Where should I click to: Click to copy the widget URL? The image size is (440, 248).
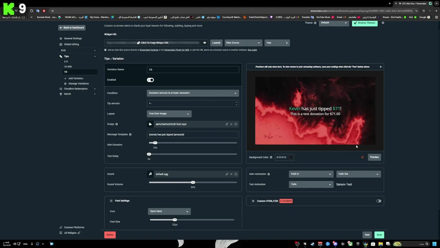153,43
